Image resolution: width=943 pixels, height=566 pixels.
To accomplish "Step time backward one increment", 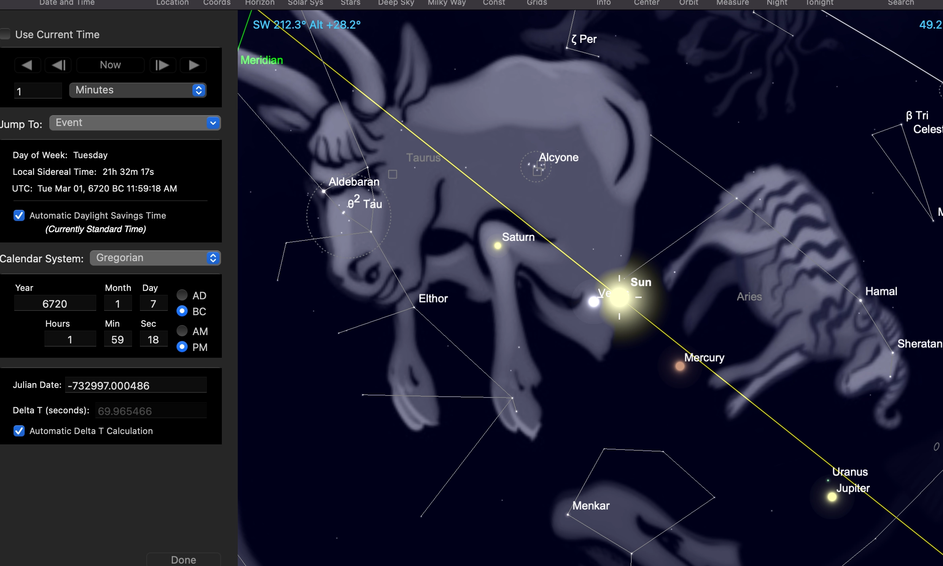I will [58, 65].
